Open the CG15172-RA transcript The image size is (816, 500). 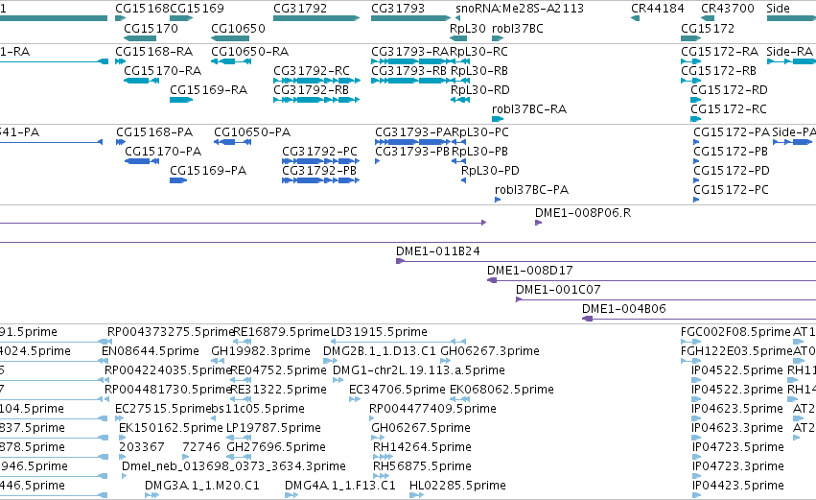click(x=690, y=61)
